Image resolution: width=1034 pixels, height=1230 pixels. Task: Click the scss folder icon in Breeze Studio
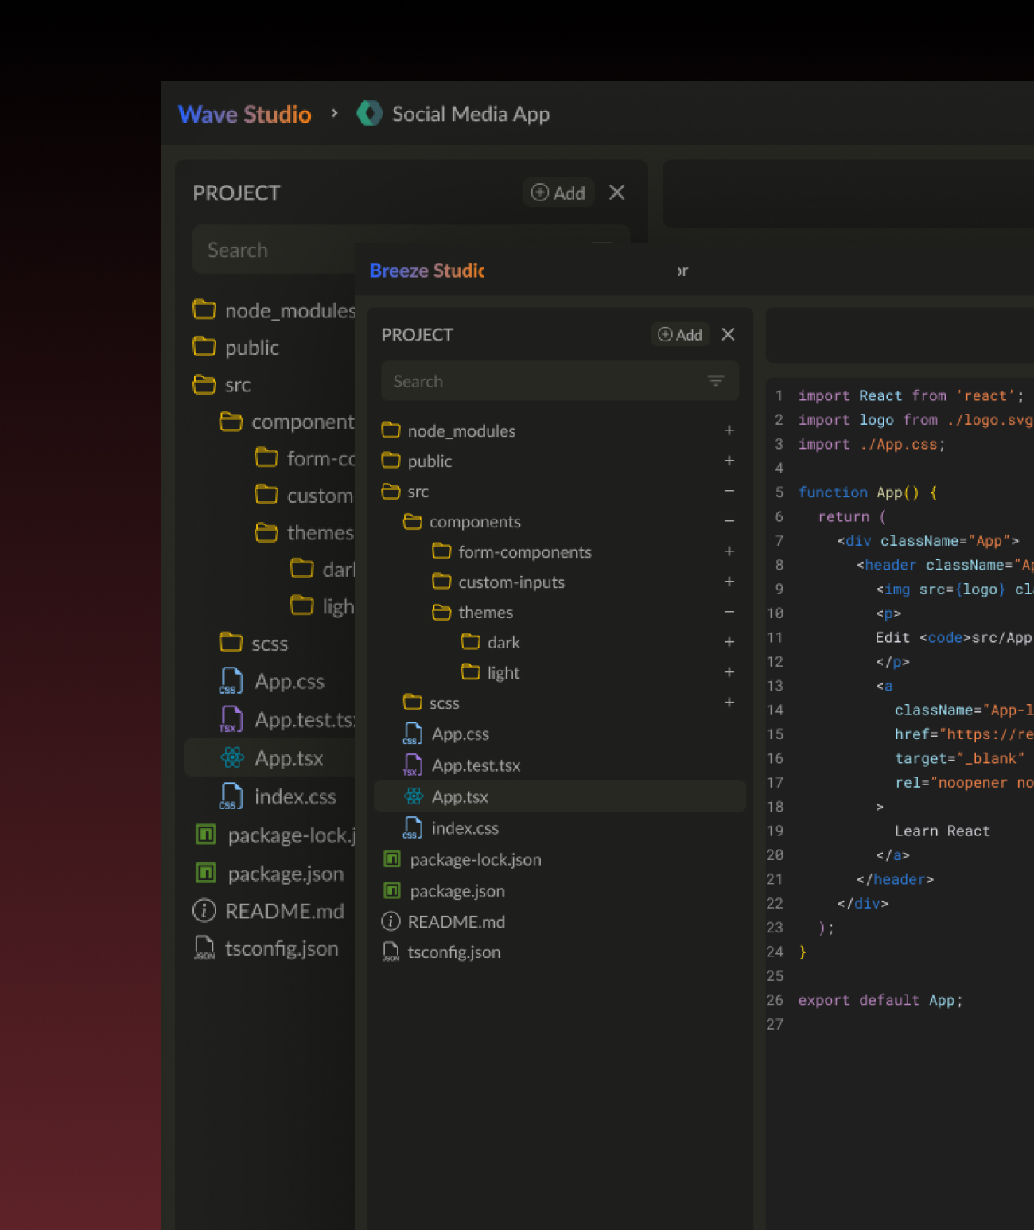(412, 703)
